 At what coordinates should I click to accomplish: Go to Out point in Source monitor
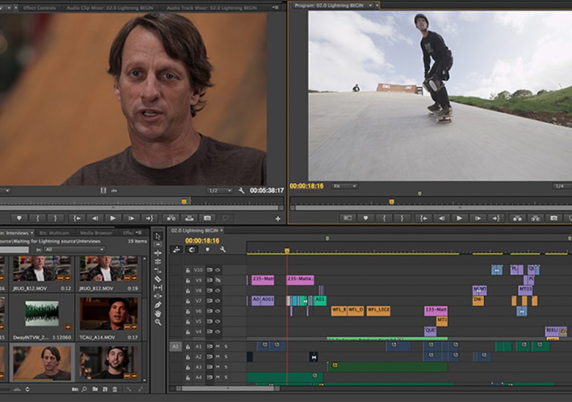(149, 218)
